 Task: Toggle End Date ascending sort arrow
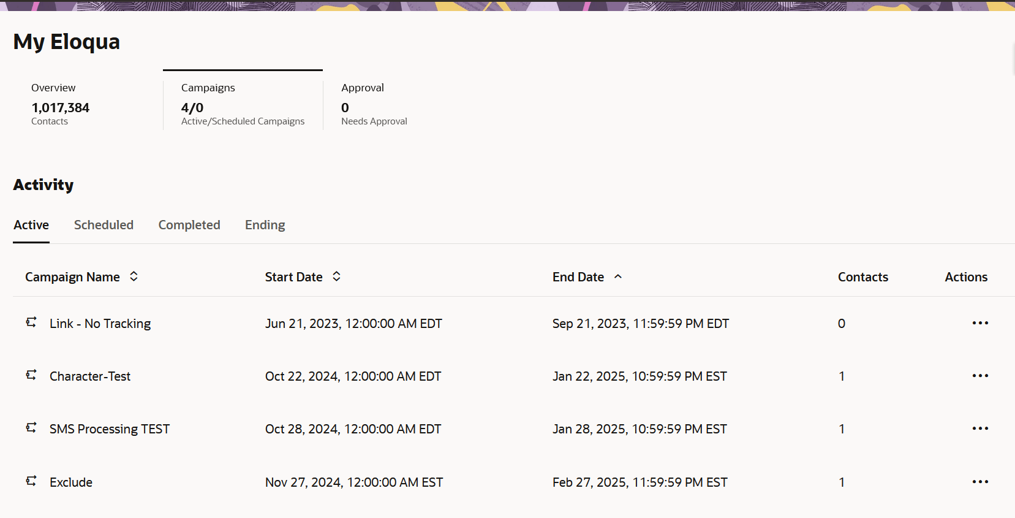618,276
